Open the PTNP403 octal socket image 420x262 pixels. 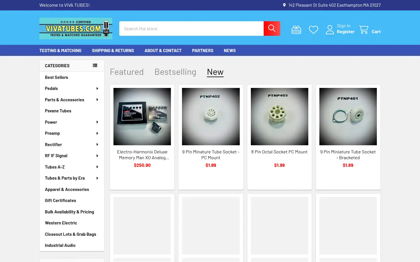point(279,116)
